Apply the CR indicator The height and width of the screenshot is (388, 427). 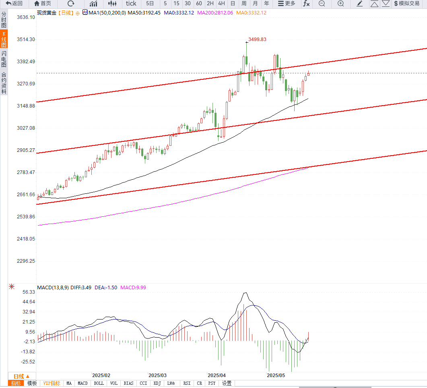(x=199, y=383)
